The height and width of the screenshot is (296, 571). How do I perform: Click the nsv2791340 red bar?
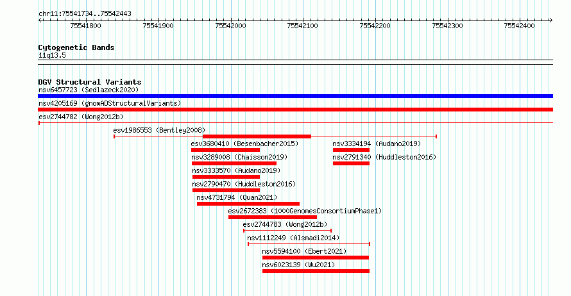click(x=351, y=163)
